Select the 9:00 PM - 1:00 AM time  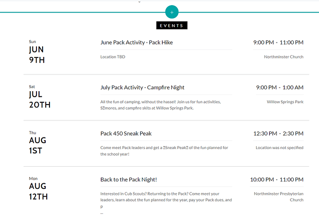point(280,87)
